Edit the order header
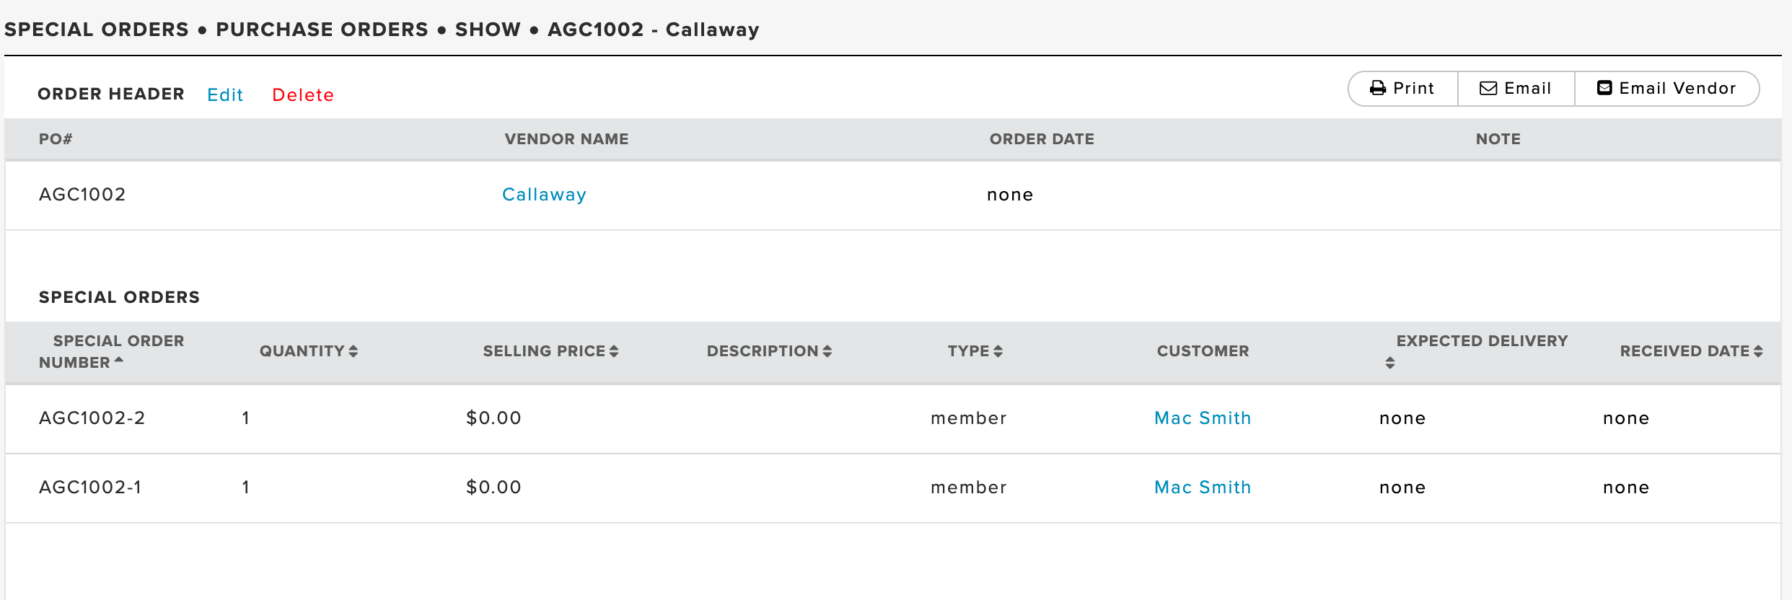 [225, 94]
